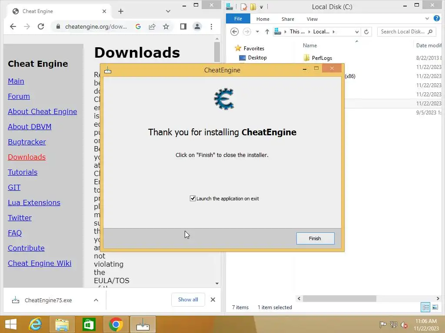Open Chrome three-dot menu
445x333 pixels.
pos(212,26)
